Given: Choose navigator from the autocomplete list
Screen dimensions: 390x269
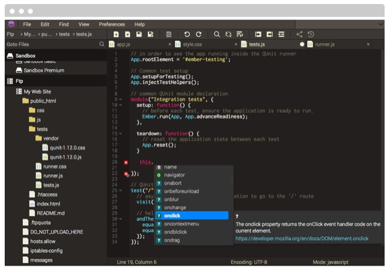Looking at the screenshot, I should click(192, 175).
